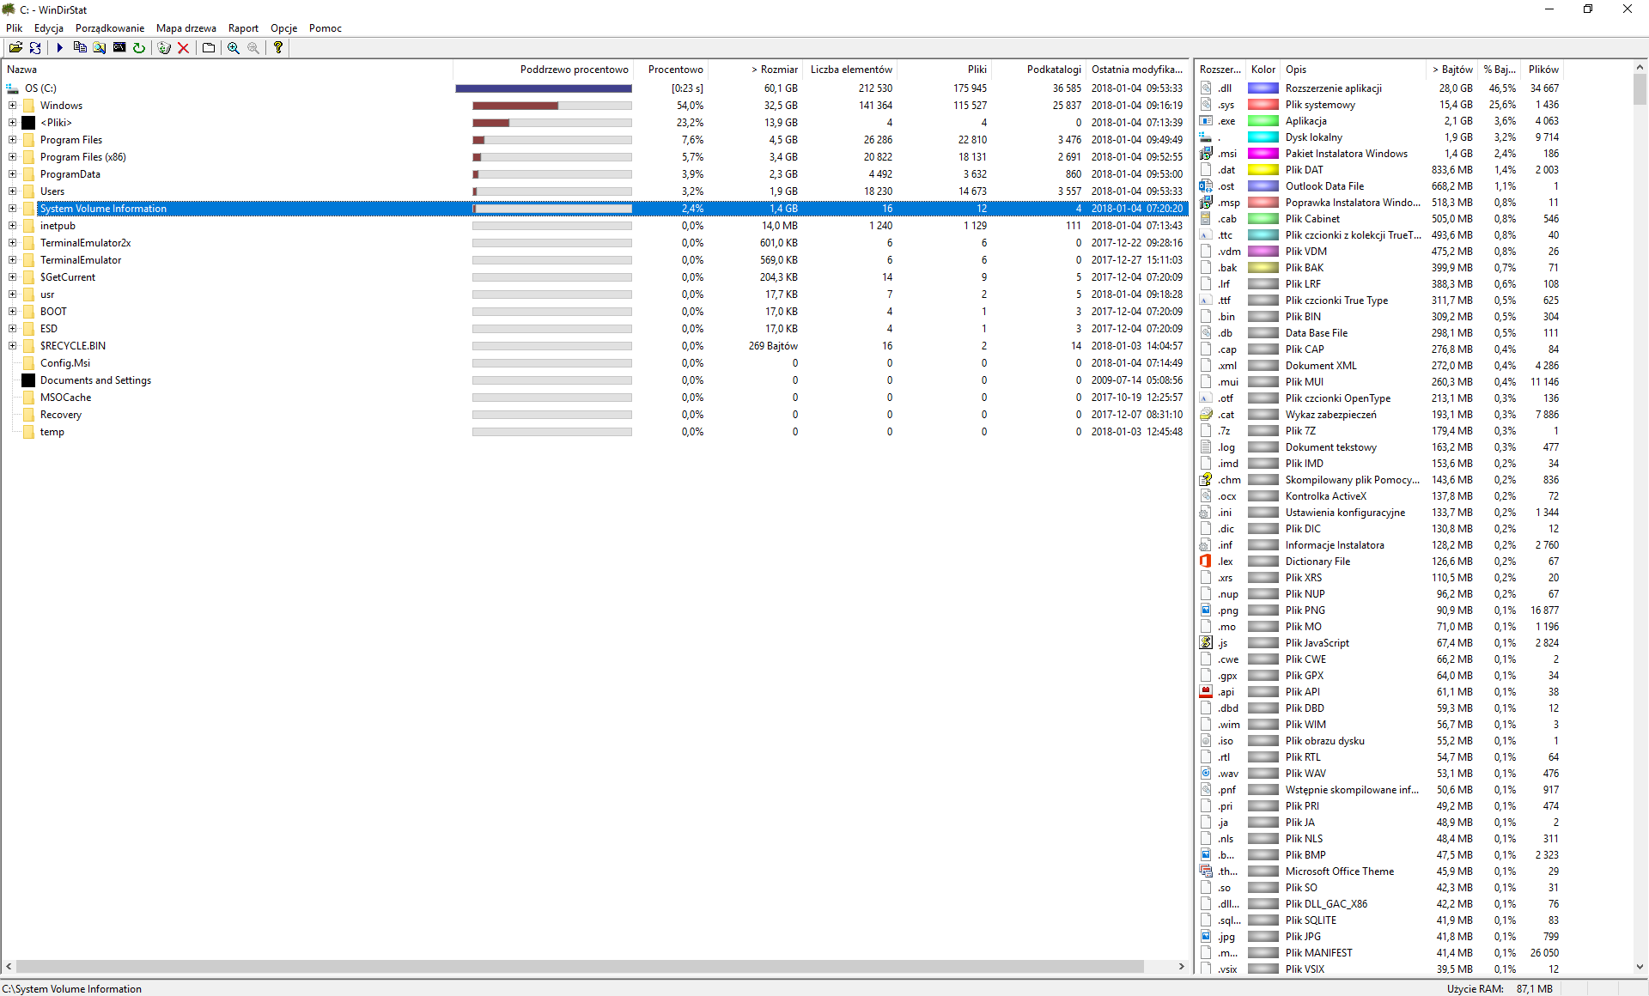Click the .ost Outlook file icon

tap(1206, 186)
